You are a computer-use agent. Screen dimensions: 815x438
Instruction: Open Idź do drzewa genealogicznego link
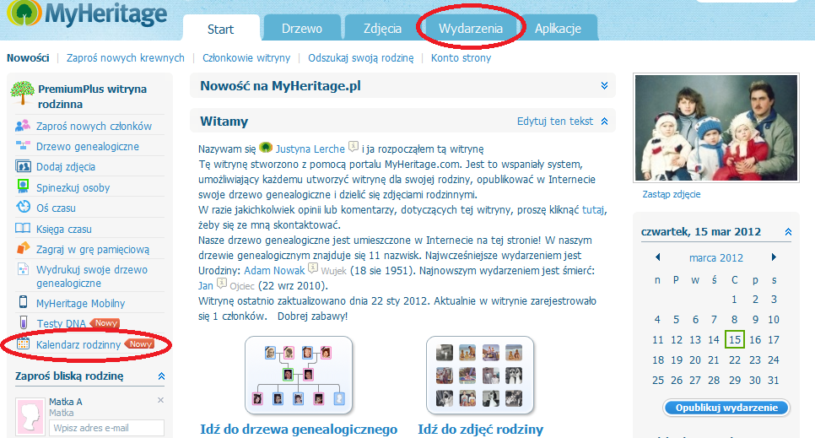[x=299, y=430]
